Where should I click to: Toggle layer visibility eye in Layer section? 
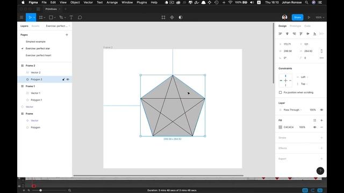(x=321, y=110)
